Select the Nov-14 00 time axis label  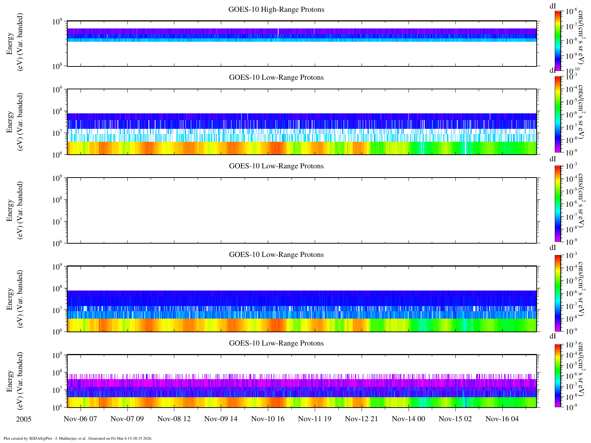pos(409,419)
